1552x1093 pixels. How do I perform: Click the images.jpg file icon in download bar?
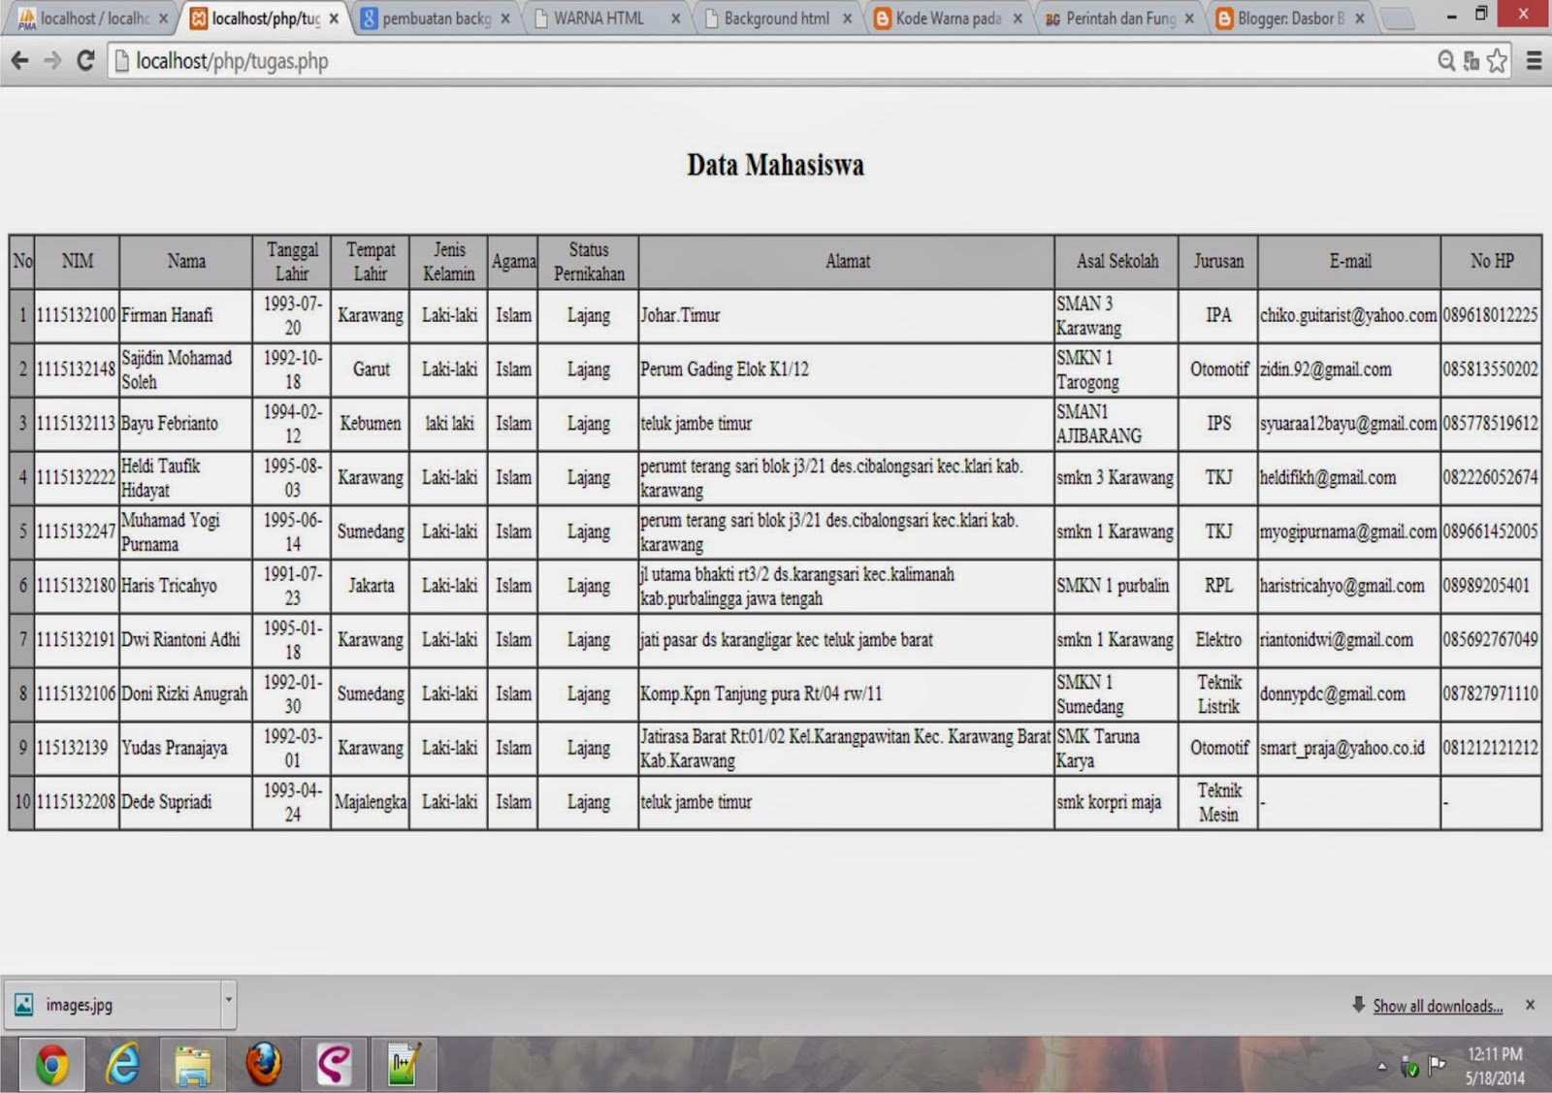click(23, 1004)
